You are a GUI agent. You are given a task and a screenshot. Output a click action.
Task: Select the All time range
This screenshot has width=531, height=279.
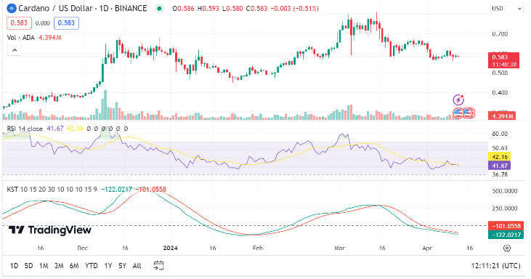(x=137, y=266)
